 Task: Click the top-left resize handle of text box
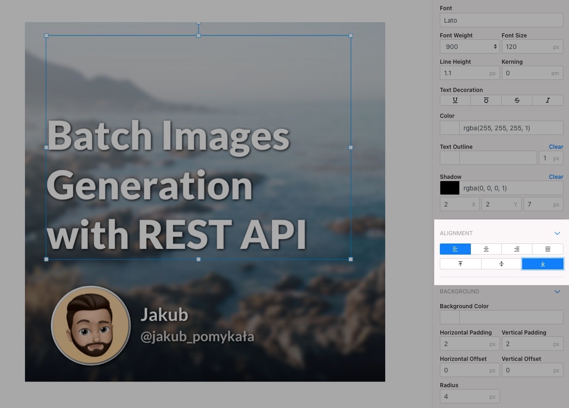pyautogui.click(x=46, y=36)
